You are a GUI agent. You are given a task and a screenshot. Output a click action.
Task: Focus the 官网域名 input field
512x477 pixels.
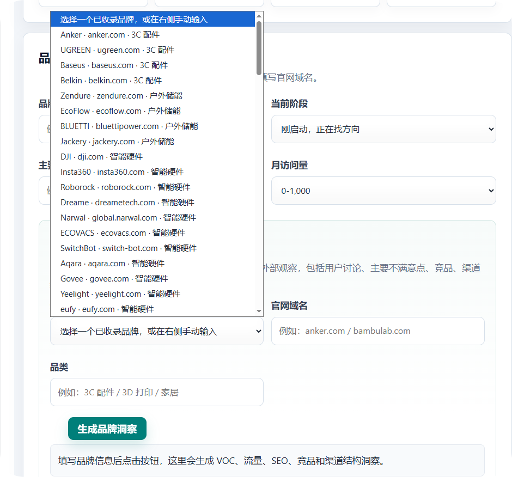(378, 331)
